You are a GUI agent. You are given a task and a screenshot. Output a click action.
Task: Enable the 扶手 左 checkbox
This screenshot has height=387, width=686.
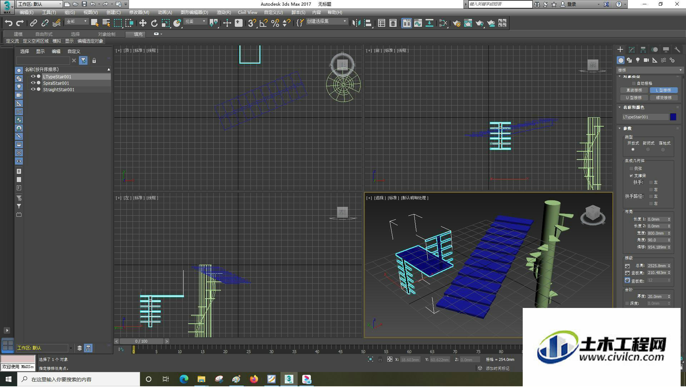pyautogui.click(x=651, y=182)
